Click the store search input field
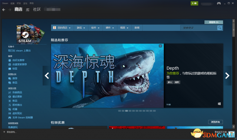The width and height of the screenshot is (237, 140). (x=199, y=28)
